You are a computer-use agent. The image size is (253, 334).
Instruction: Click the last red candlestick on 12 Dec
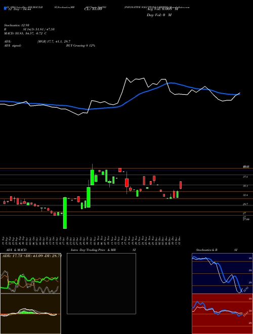tap(181, 185)
